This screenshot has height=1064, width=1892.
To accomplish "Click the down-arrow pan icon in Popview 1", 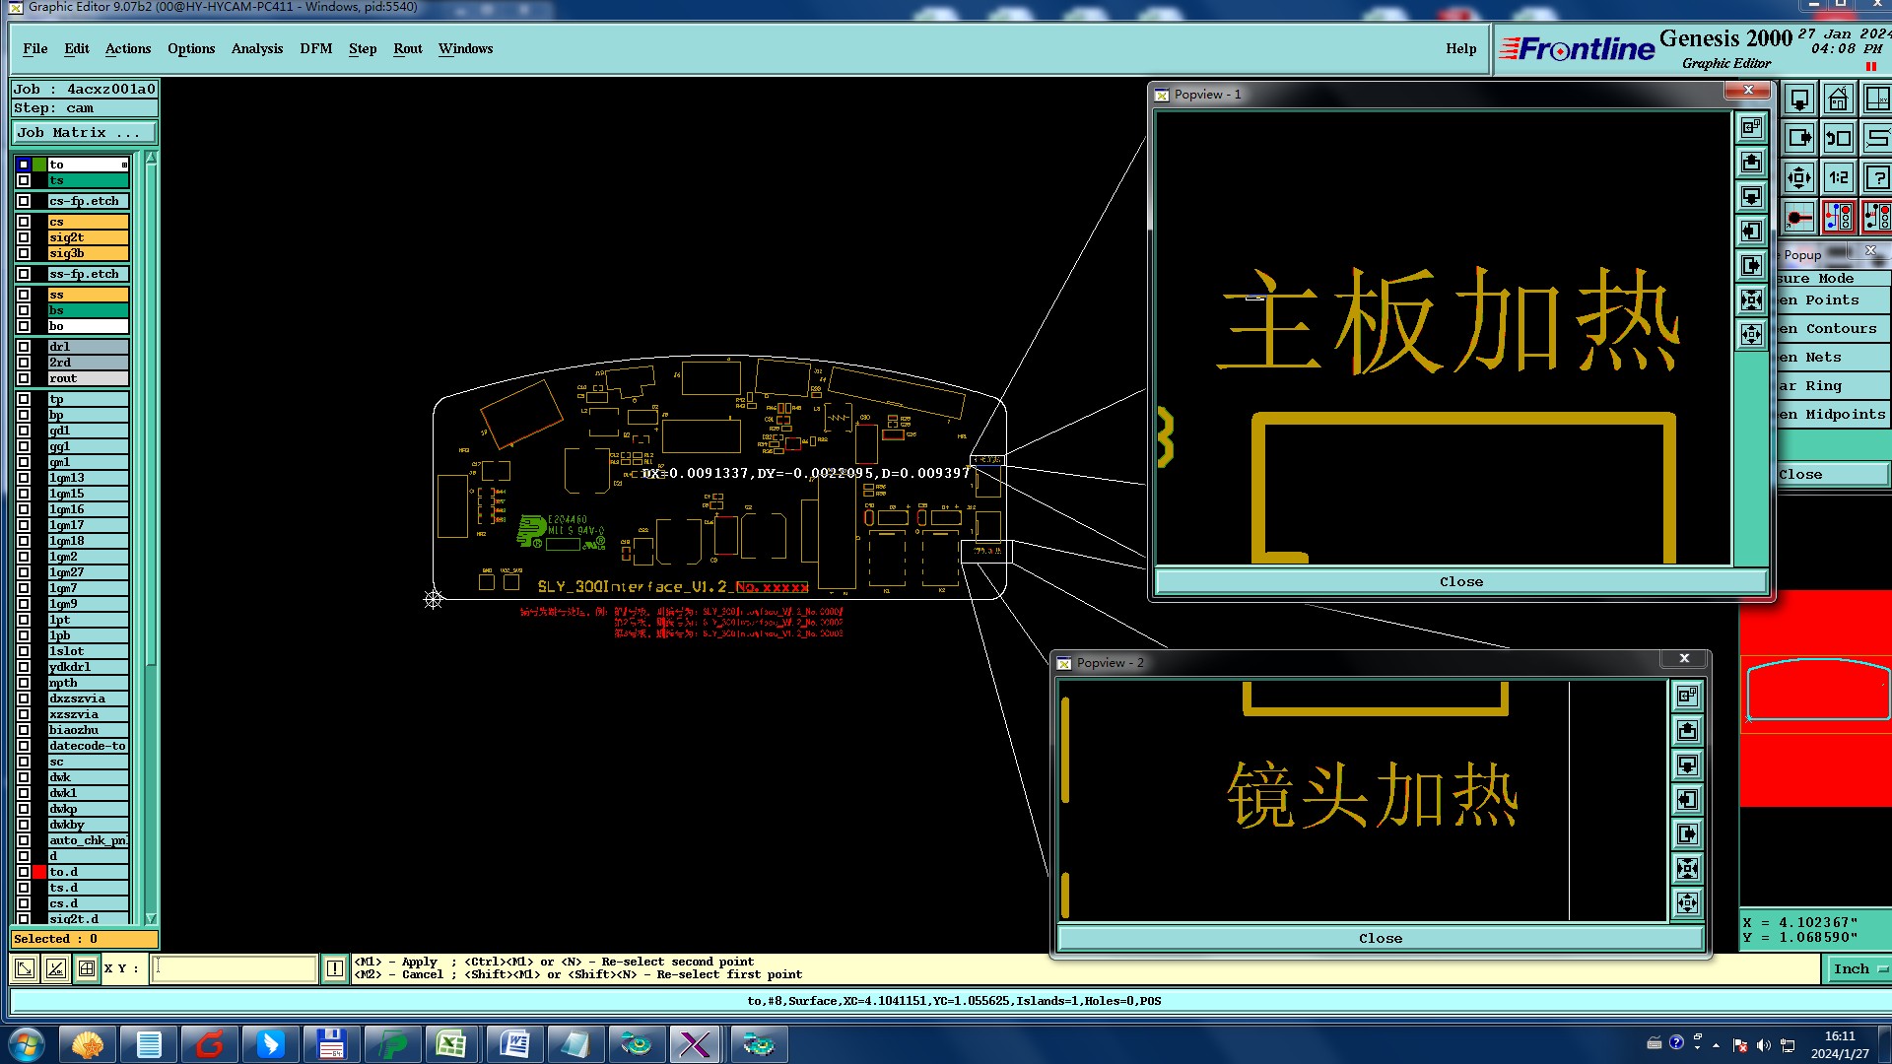I will 1751,197.
